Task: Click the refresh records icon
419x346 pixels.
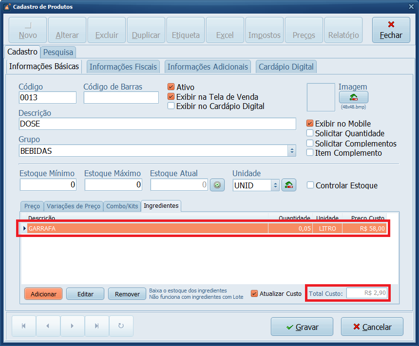Action: click(121, 326)
